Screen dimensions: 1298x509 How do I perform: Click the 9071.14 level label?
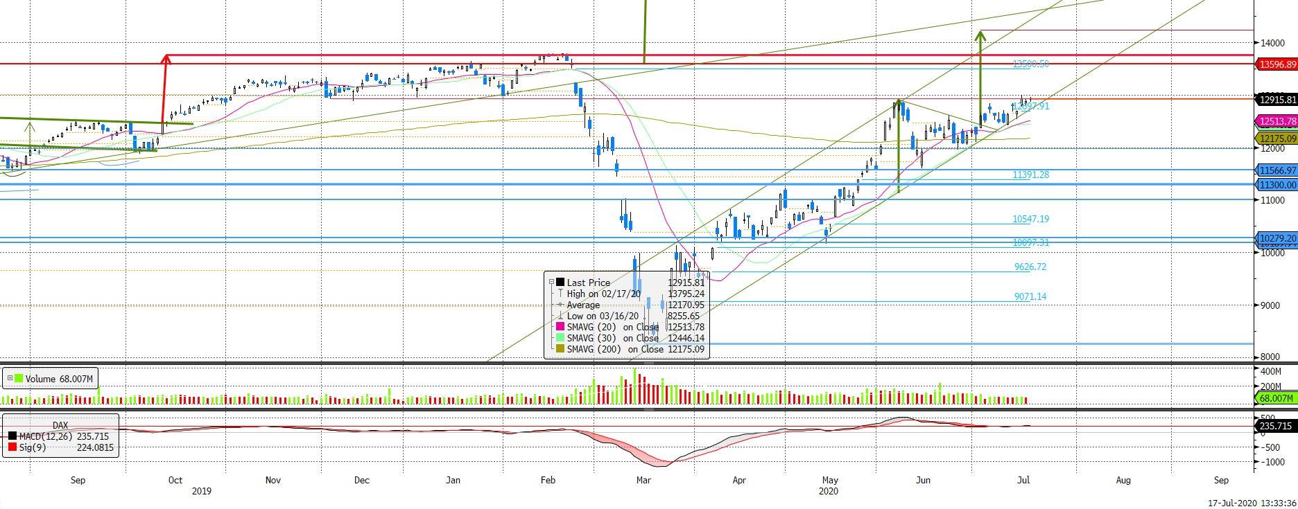[x=1030, y=296]
